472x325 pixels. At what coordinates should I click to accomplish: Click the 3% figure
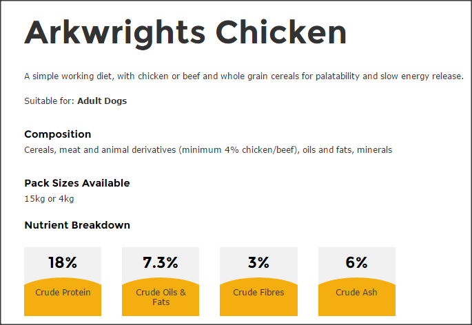click(x=258, y=262)
